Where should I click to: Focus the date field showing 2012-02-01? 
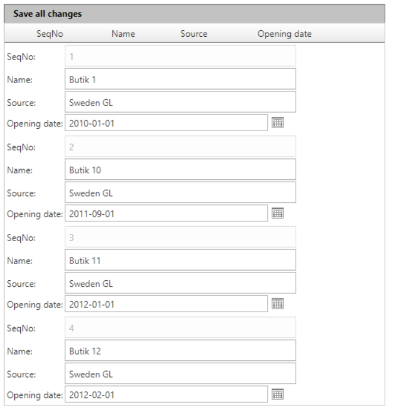[166, 394]
